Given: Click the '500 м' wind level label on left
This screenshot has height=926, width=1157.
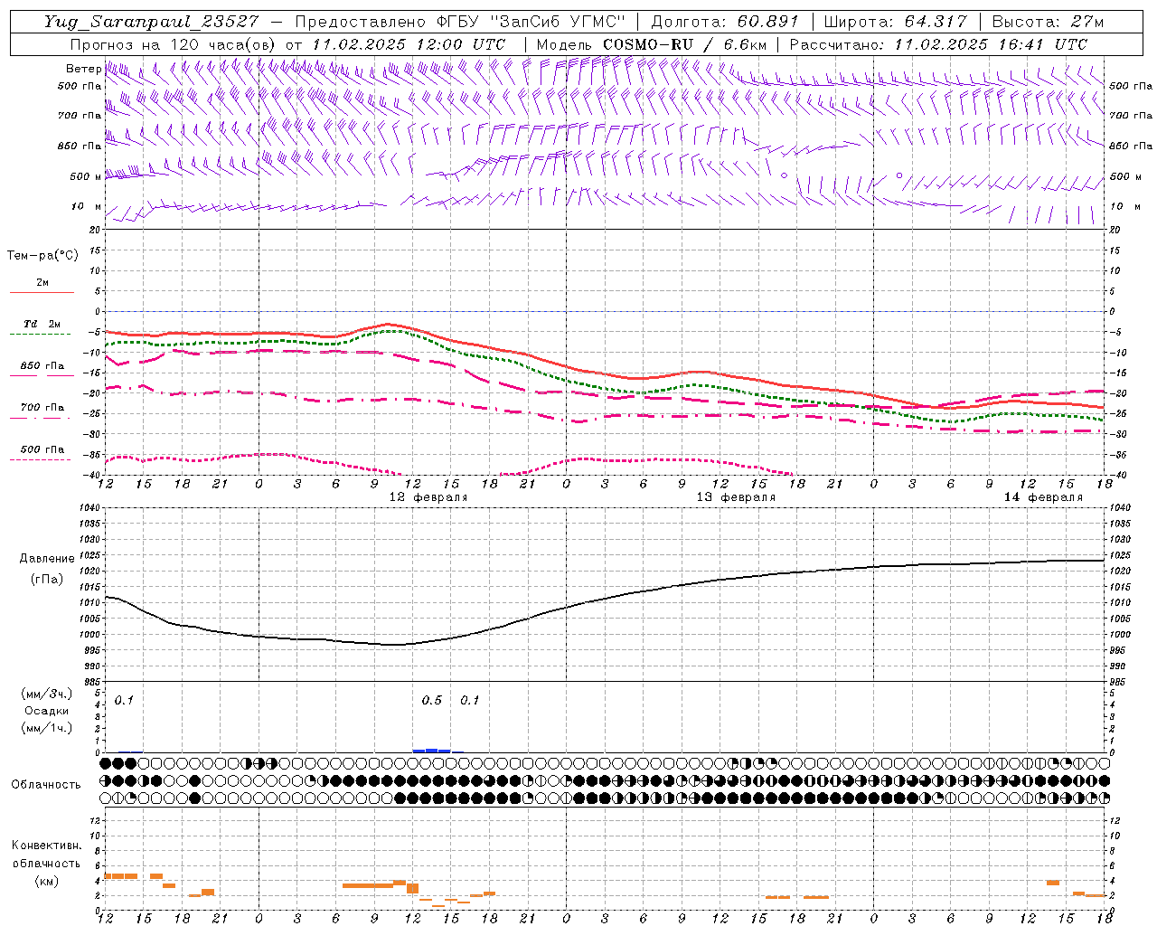Looking at the screenshot, I should [x=86, y=176].
